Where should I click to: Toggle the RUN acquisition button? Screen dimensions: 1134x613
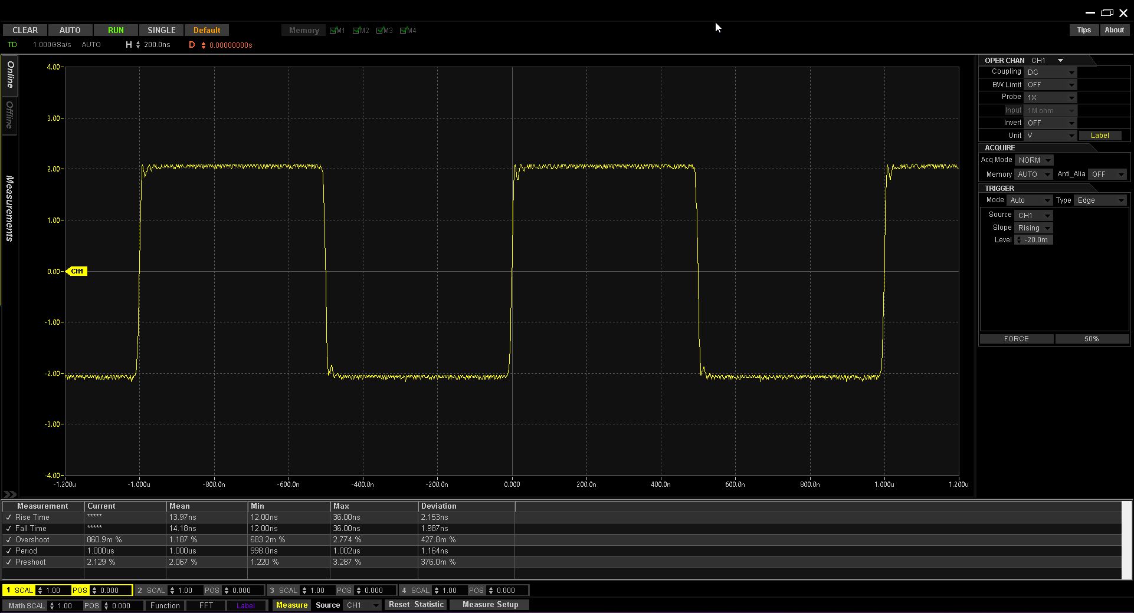pos(116,30)
